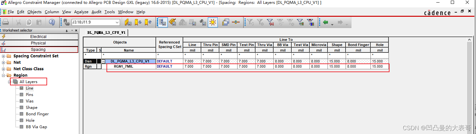Click the hash-symbol view toolbar icon
The image size is (476, 134).
pyautogui.click(x=203, y=22)
